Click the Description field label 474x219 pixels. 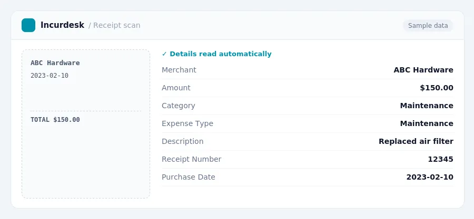pos(183,141)
